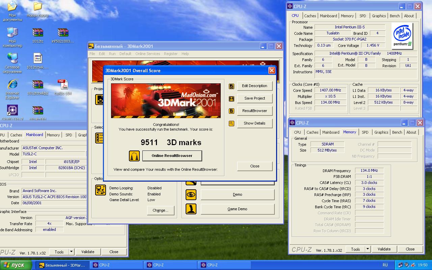432x270 pixels.
Task: Open SPD tab in the CPU-Z Memory window
Action: pyautogui.click(x=365, y=132)
